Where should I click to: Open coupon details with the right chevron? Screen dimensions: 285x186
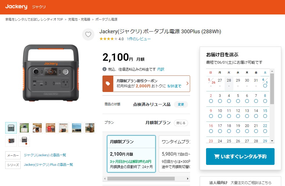tap(187, 83)
